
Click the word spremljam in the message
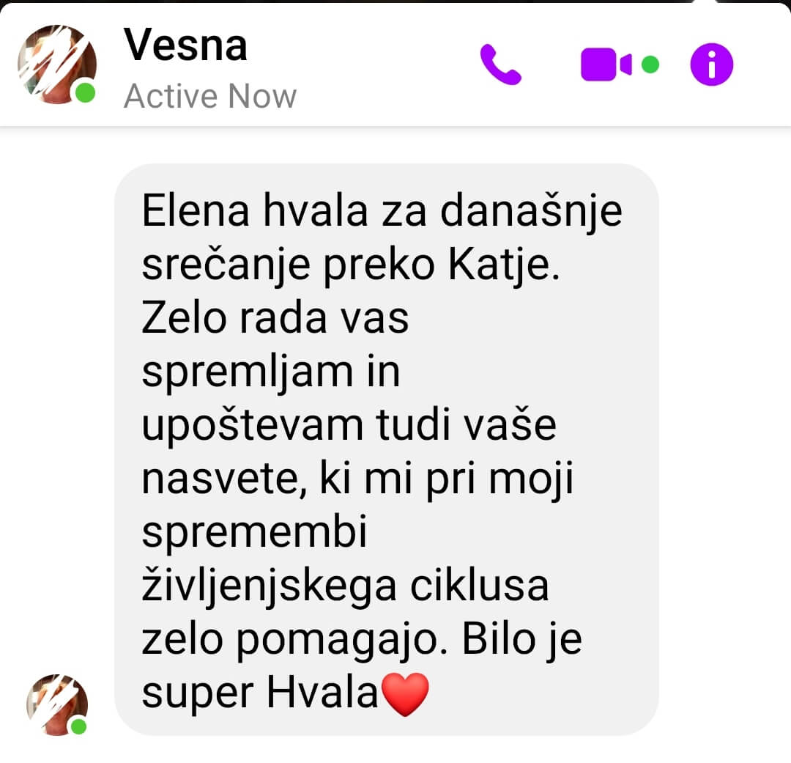tap(248, 373)
